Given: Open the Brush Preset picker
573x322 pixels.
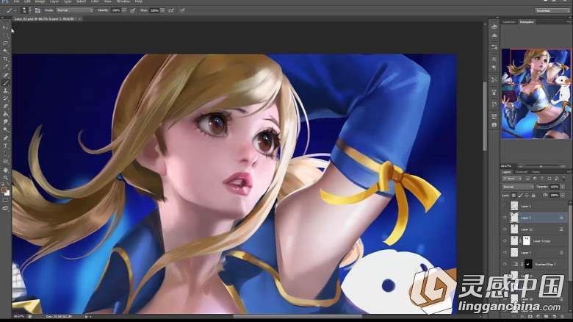Looking at the screenshot, I should click(26, 10).
